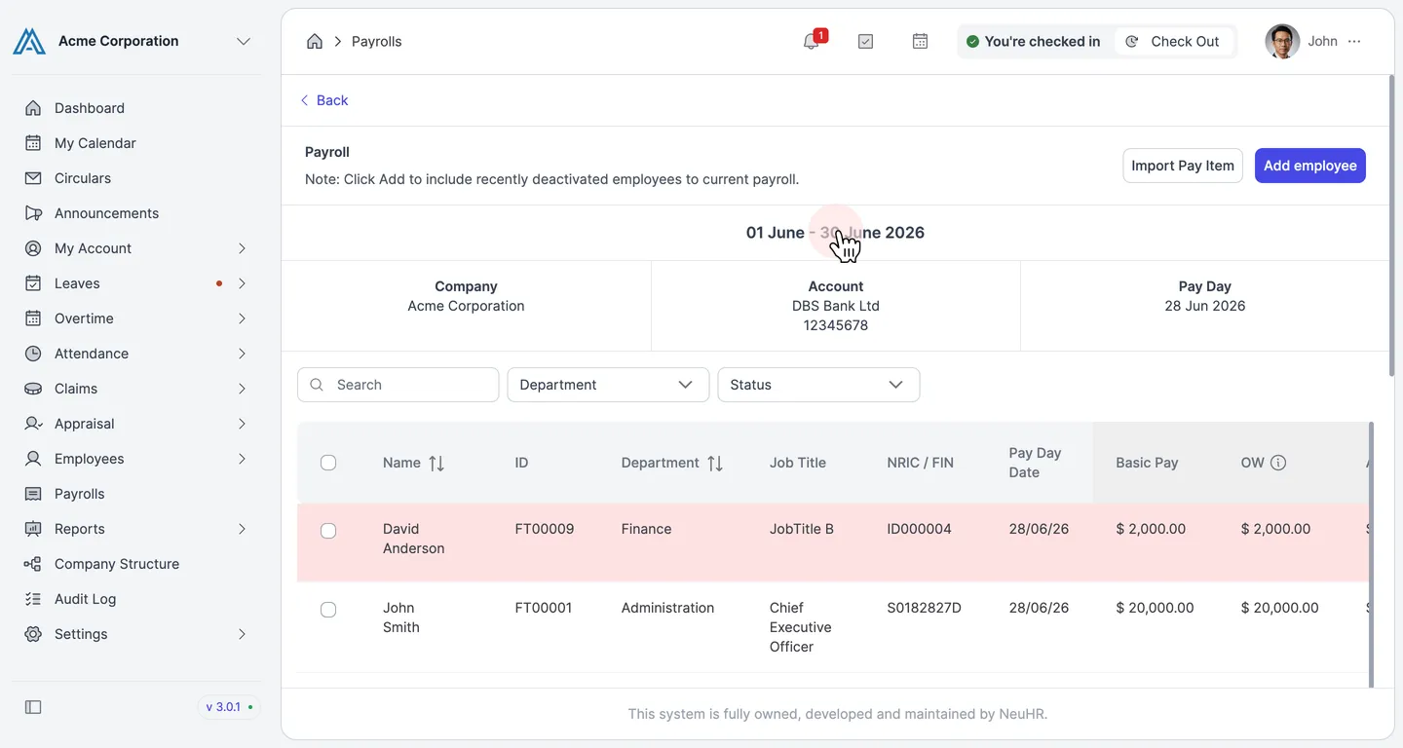The width and height of the screenshot is (1403, 748).
Task: Toggle the select-all checkbox in table header
Action: click(x=328, y=463)
